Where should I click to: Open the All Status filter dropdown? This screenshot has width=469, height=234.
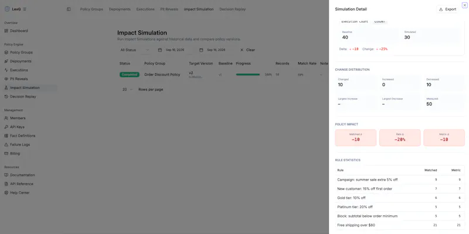(x=135, y=50)
